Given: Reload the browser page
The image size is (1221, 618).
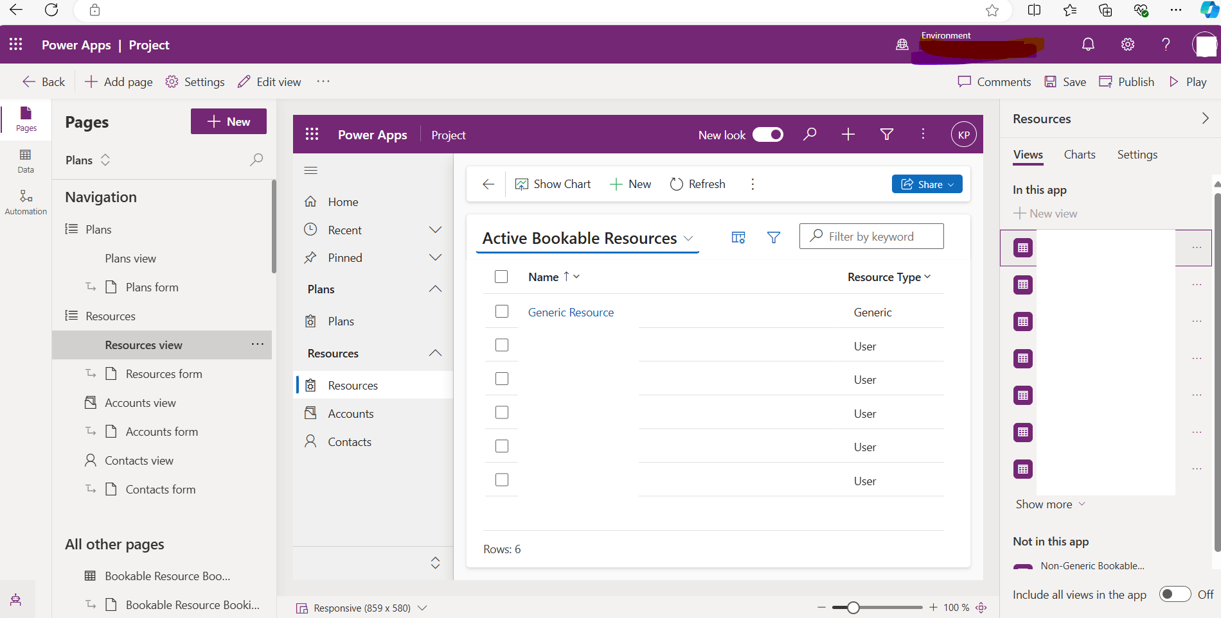Looking at the screenshot, I should tap(51, 10).
